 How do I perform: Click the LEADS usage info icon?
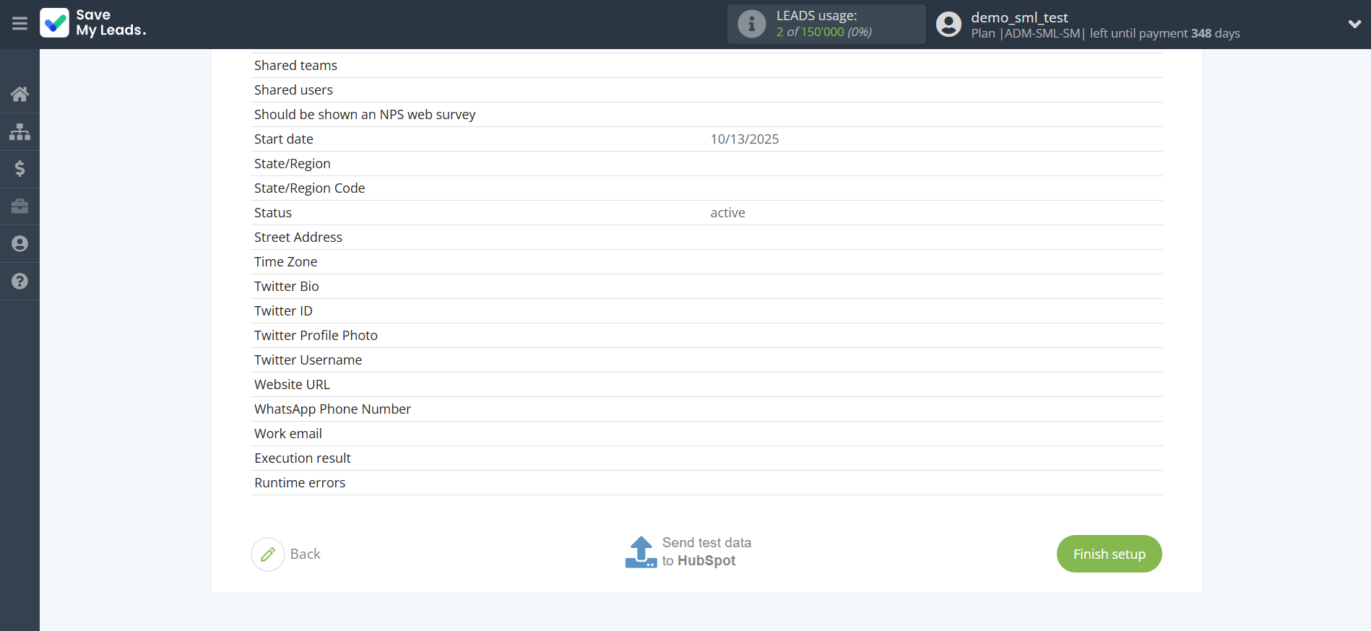click(751, 24)
